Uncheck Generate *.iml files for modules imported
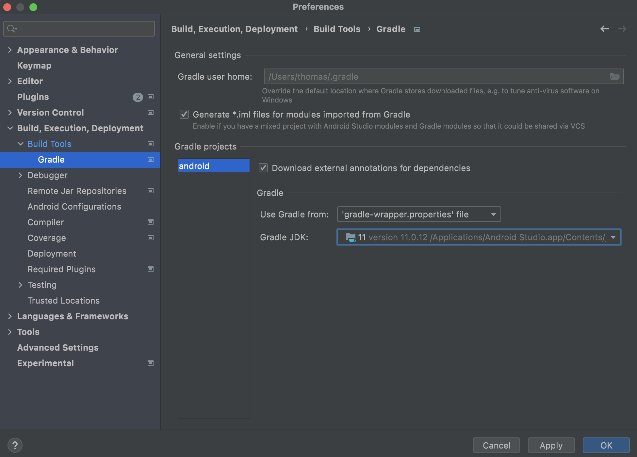The width and height of the screenshot is (637, 457). click(x=184, y=114)
